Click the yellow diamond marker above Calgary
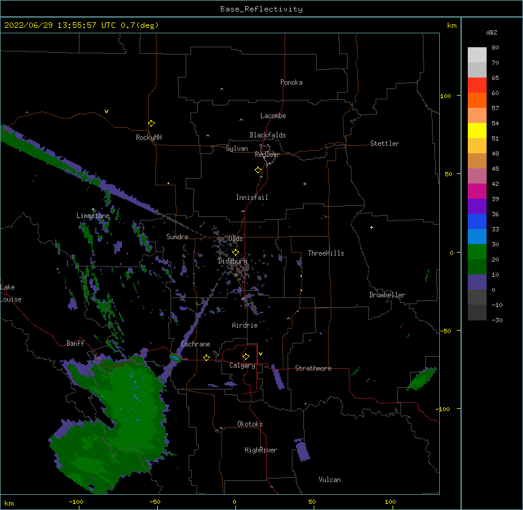Viewport: 523px width, 510px height. click(x=246, y=357)
